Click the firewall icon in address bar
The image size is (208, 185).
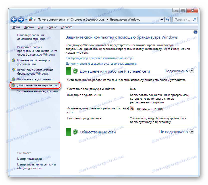tap(31, 19)
